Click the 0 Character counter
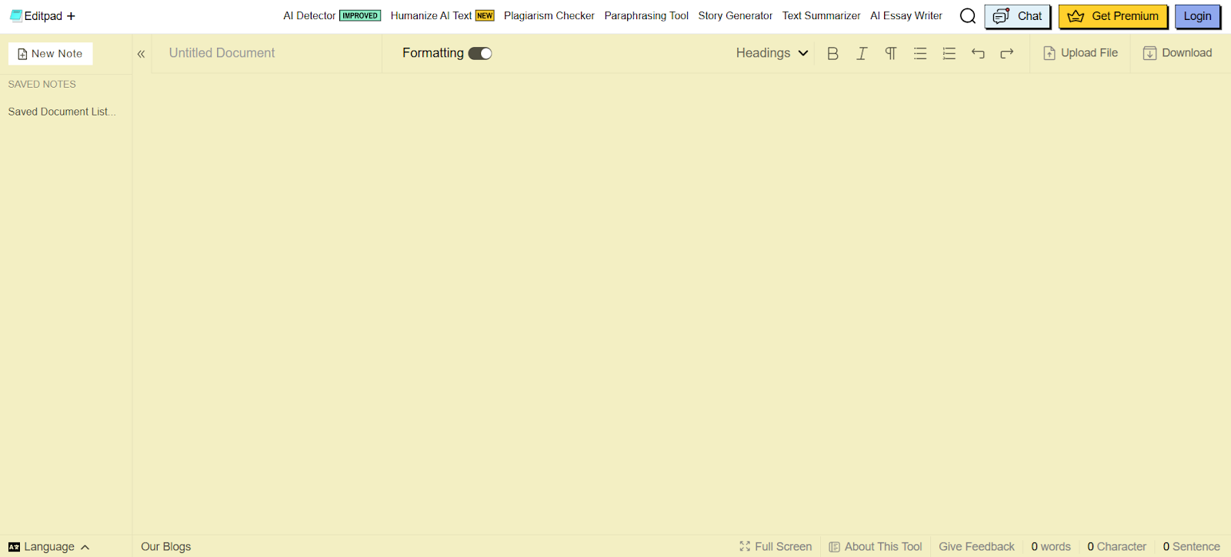This screenshot has height=557, width=1231. (1116, 547)
